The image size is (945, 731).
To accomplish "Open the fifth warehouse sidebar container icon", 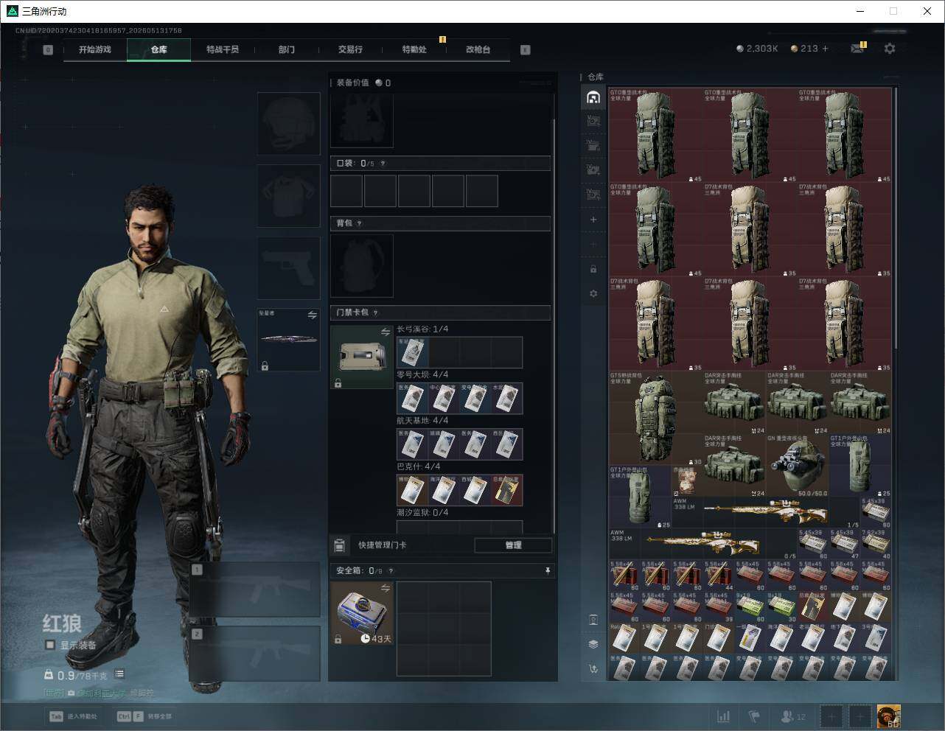I will click(x=593, y=194).
